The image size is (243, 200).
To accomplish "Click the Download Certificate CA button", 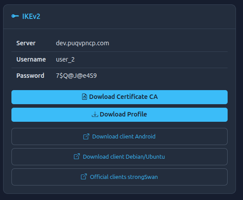I will (120, 97).
